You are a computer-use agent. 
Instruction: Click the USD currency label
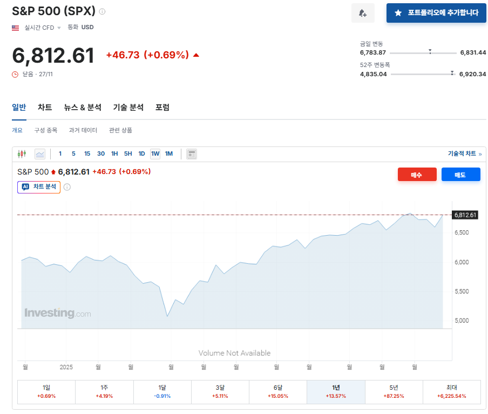pyautogui.click(x=87, y=28)
